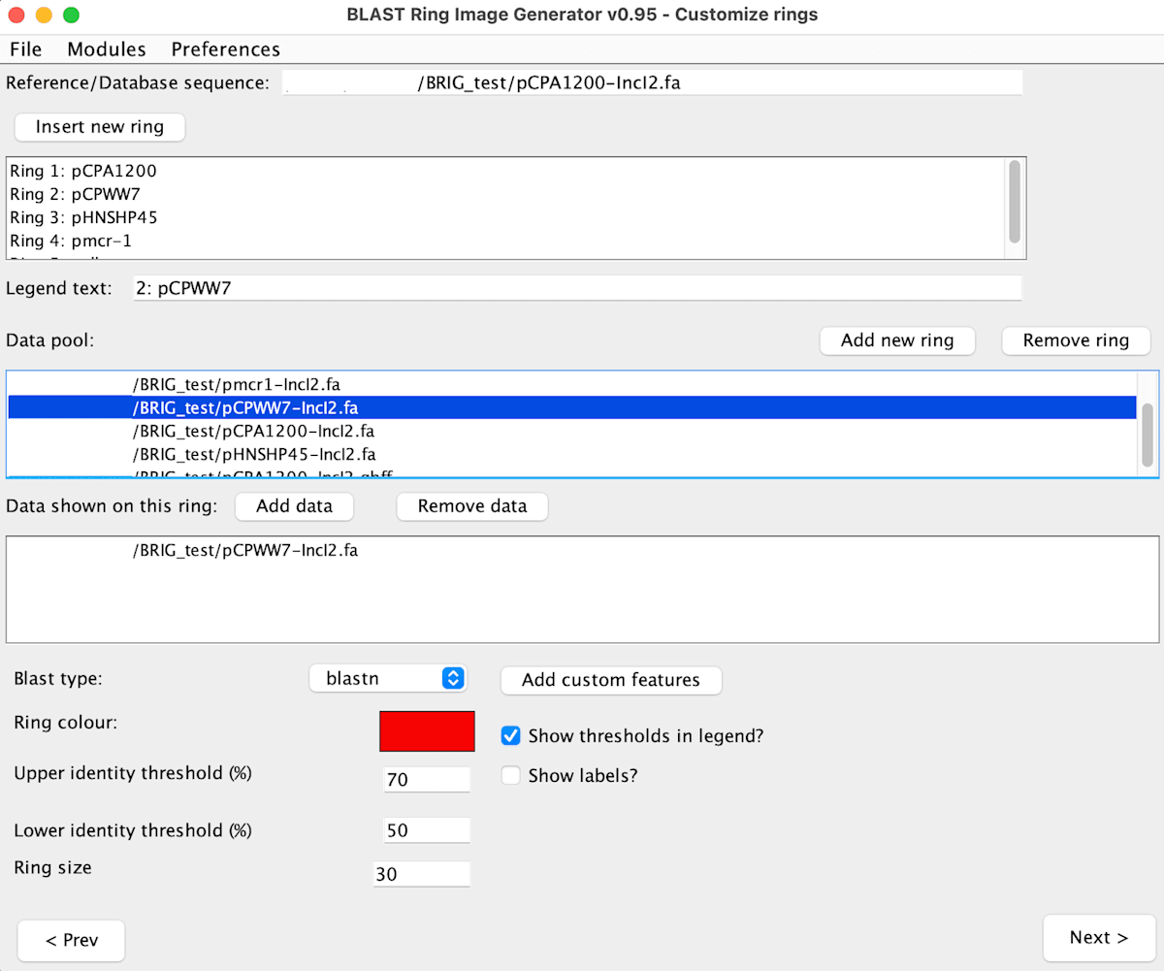Select highlighted pCPWW7-IncI2.fa in data pool
The image size is (1164, 971).
click(x=572, y=407)
